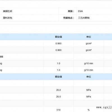Select the lower g/cm³ unit cell
This screenshot has width=112, height=112.
click(x=88, y=50)
